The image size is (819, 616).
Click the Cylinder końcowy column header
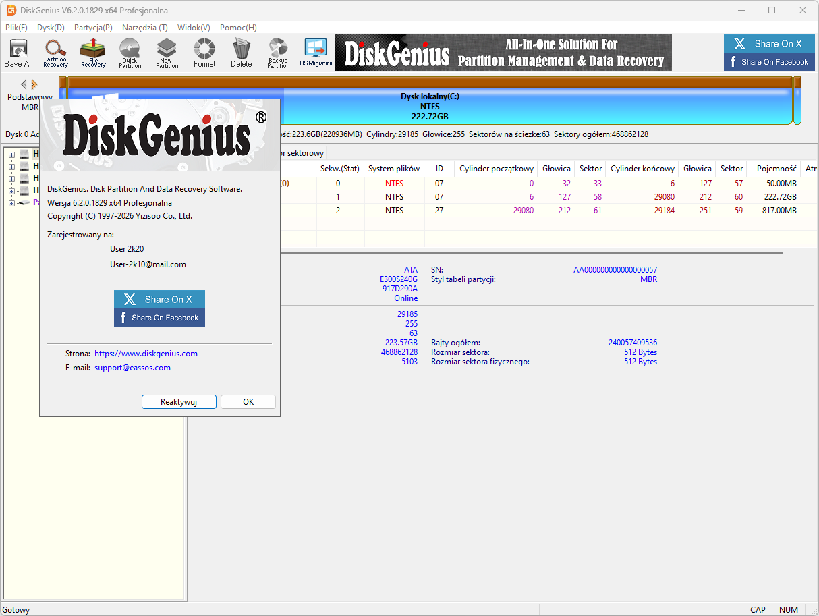[642, 169]
